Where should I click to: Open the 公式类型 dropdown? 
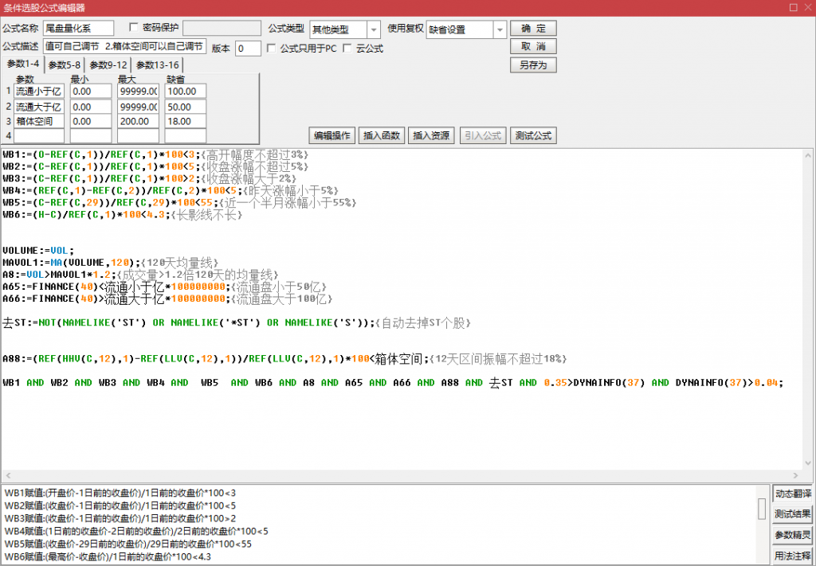pos(374,29)
